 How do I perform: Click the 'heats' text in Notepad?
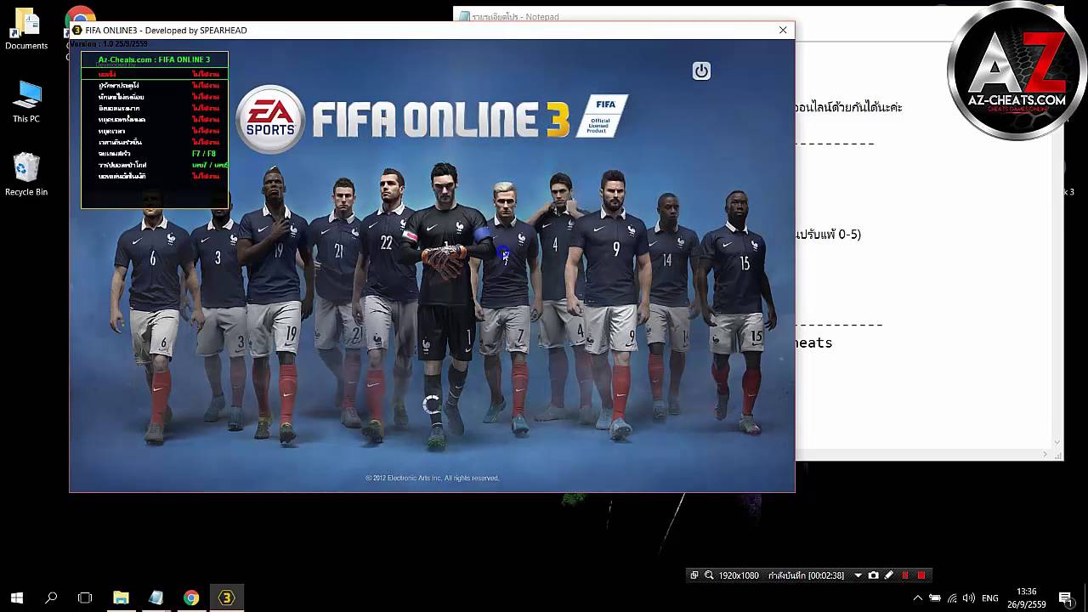click(814, 343)
